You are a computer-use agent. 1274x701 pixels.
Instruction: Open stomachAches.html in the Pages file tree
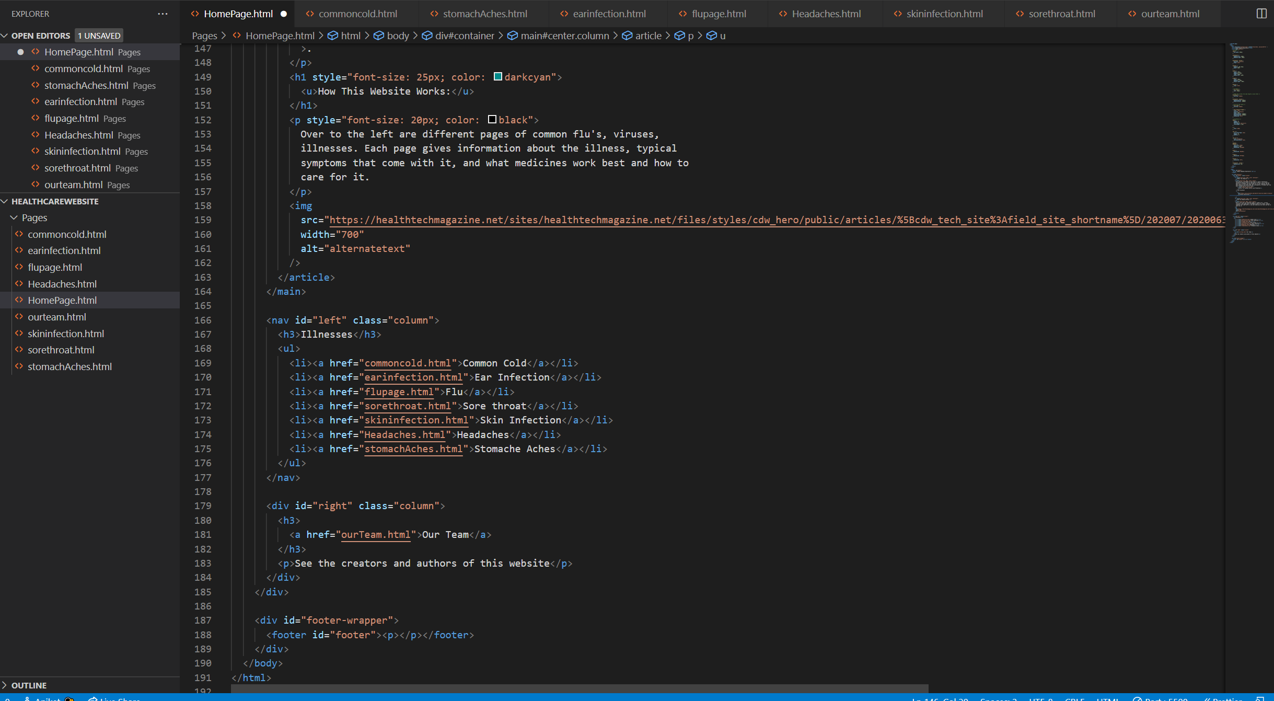coord(70,366)
